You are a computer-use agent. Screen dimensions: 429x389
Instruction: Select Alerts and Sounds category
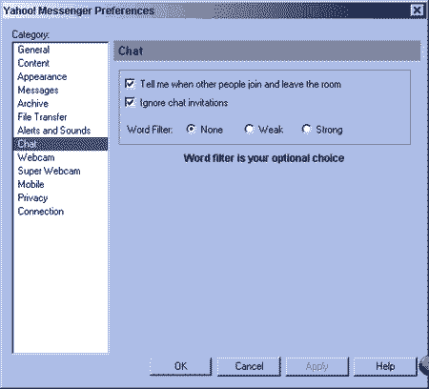54,131
